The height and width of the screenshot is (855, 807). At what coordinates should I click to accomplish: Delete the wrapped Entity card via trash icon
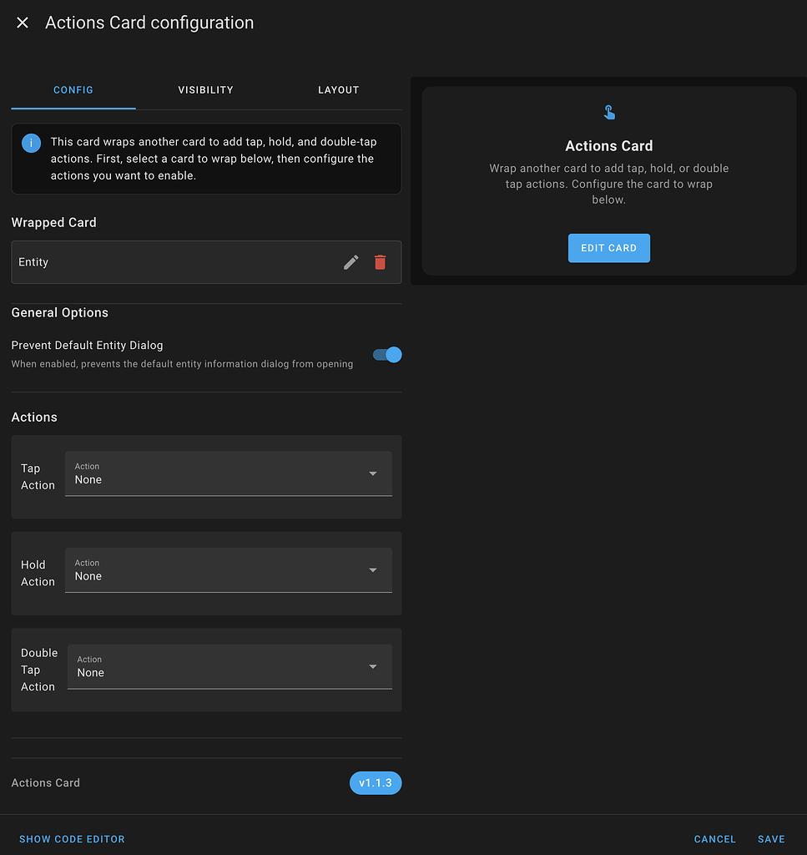(381, 262)
